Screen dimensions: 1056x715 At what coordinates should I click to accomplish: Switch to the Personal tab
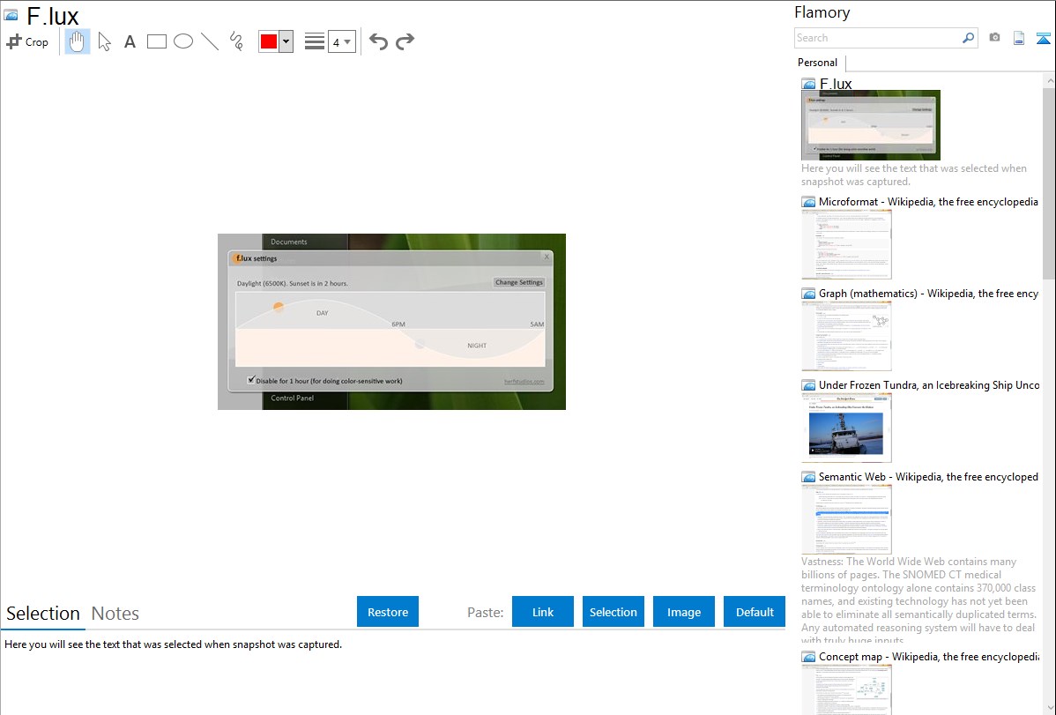tap(818, 63)
